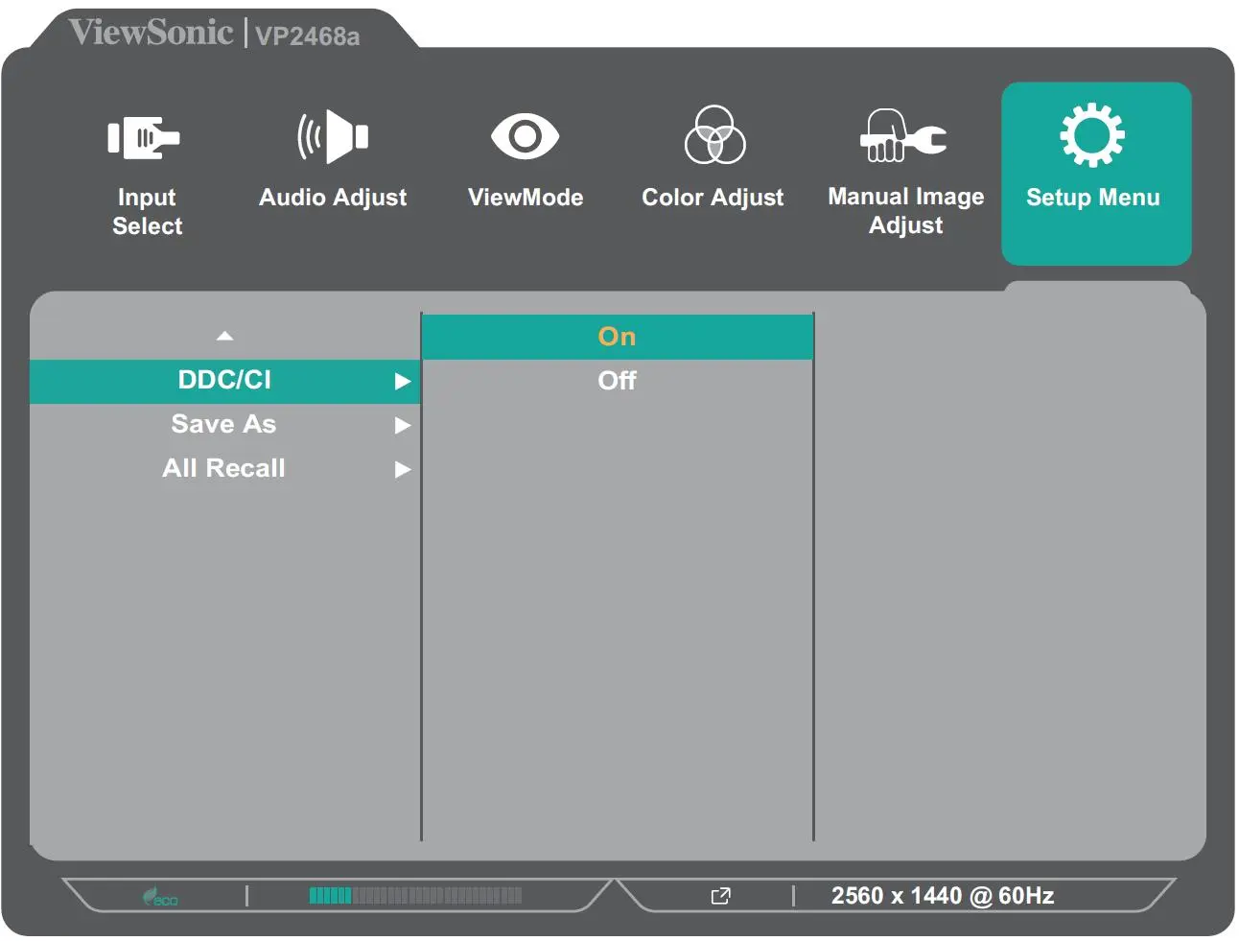Open the Input Select menu label
Viewport: 1239px width, 941px height.
coord(147,211)
